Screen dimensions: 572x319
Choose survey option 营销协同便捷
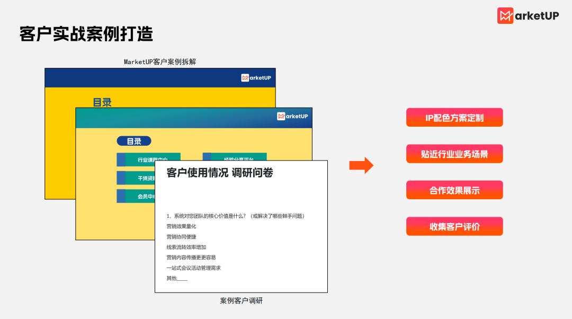[x=181, y=237]
